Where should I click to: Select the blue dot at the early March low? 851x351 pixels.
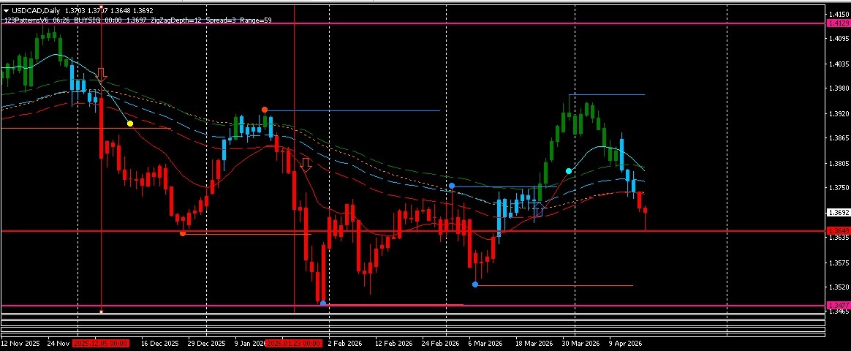click(475, 284)
